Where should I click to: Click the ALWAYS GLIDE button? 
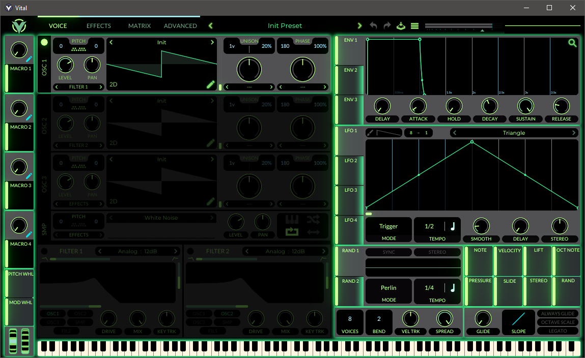[x=558, y=314]
